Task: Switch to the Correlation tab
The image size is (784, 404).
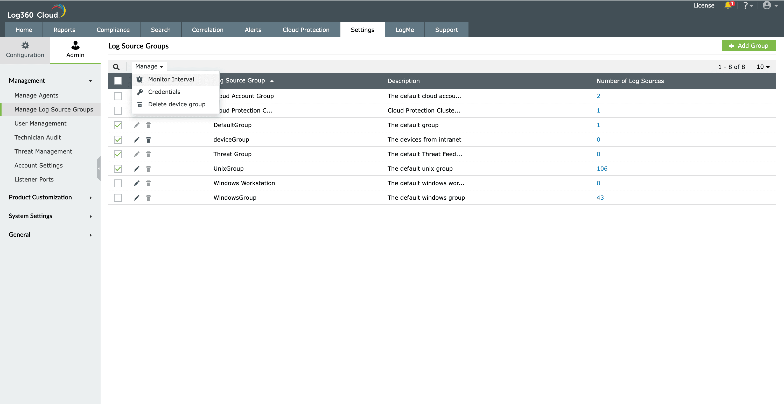Action: (x=207, y=30)
